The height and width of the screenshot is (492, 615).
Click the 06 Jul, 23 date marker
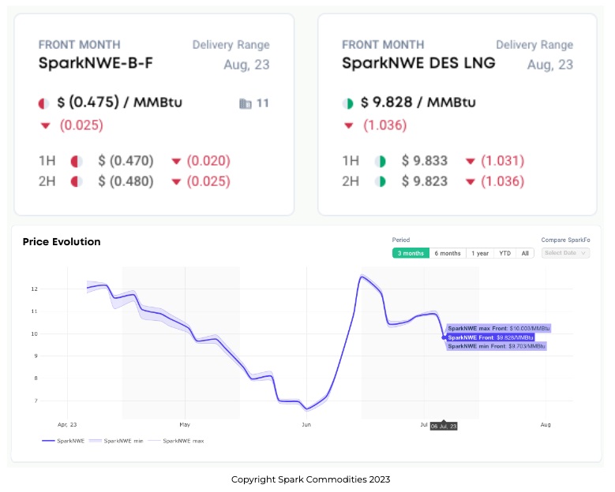tap(444, 426)
